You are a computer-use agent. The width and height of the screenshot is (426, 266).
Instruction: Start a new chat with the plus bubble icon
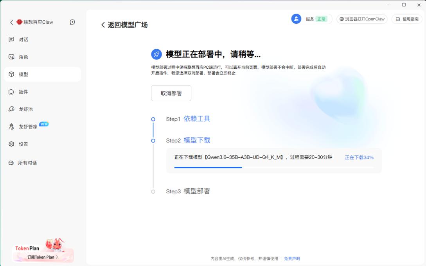(x=72, y=22)
